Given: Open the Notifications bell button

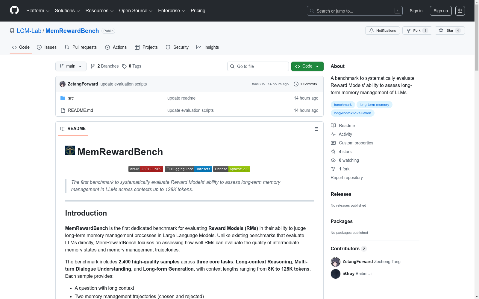Looking at the screenshot, I should tap(383, 30).
